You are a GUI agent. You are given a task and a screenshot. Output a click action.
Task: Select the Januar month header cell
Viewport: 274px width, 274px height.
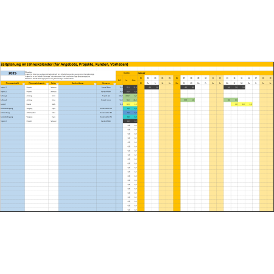(141, 73)
